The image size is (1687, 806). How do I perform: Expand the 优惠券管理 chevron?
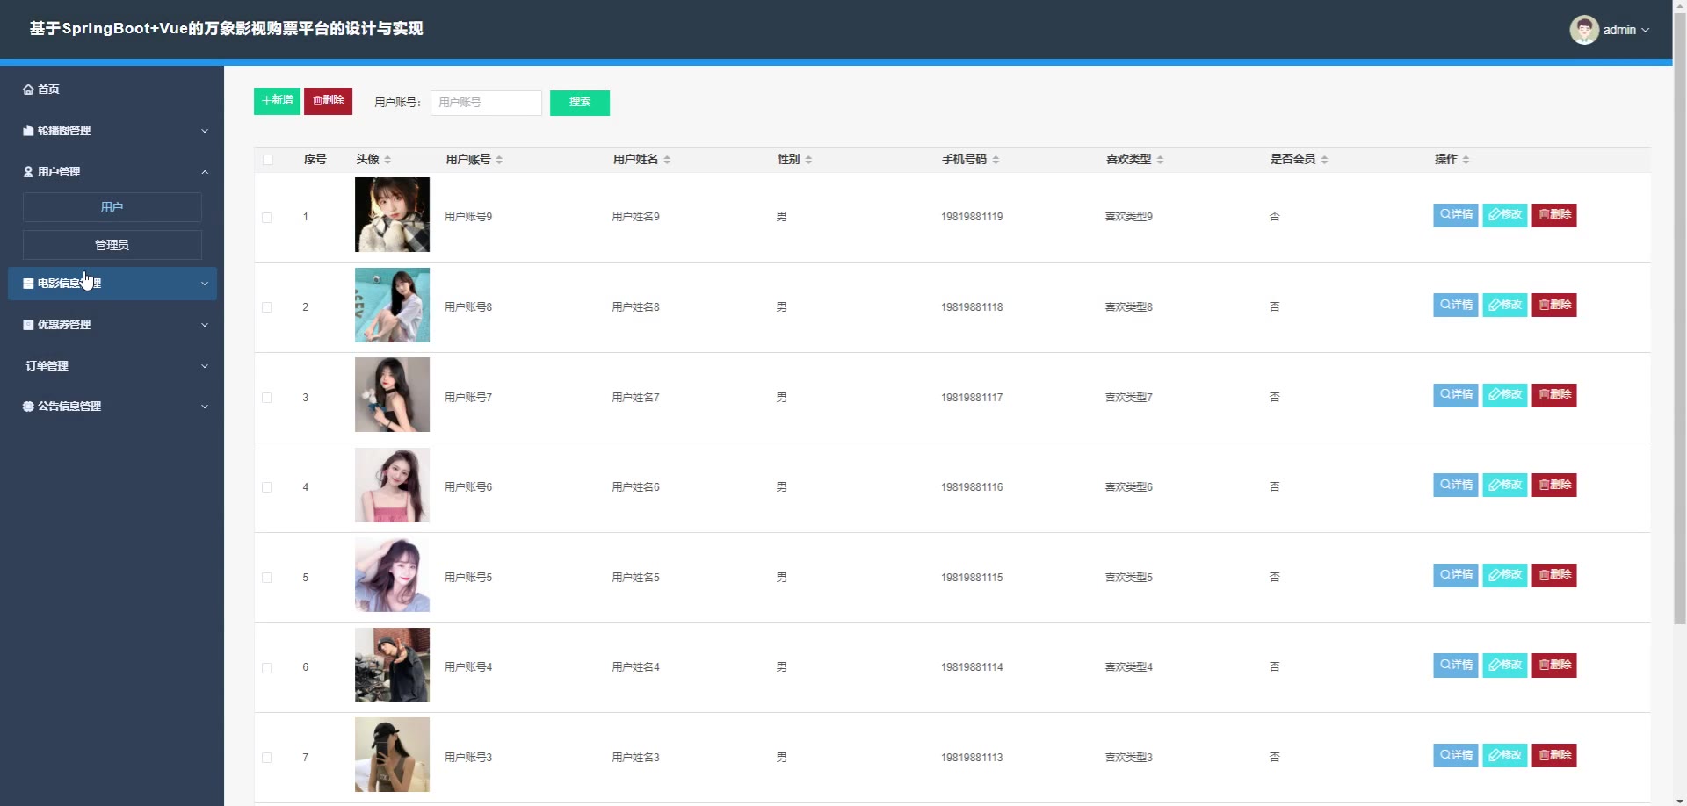pos(205,325)
